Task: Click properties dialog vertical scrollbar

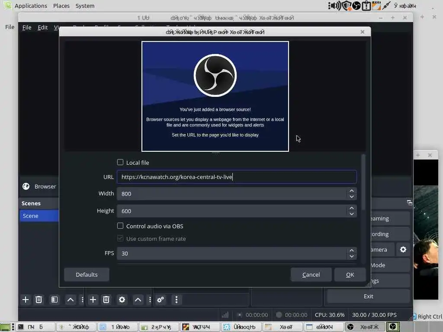Action: coord(363,182)
